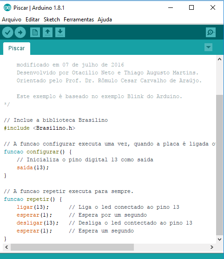Open the Sketch menu
Screen dimensions: 224x259
pyautogui.click(x=52, y=20)
